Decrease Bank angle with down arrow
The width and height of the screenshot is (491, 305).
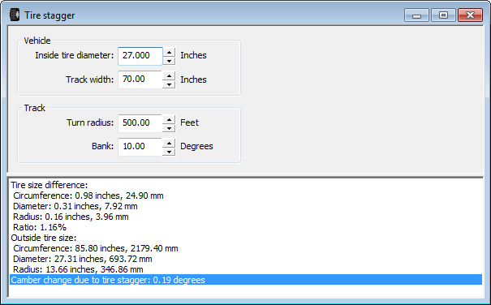169,152
